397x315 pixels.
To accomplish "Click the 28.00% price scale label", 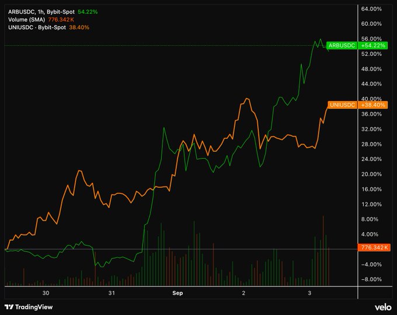I will (371, 144).
